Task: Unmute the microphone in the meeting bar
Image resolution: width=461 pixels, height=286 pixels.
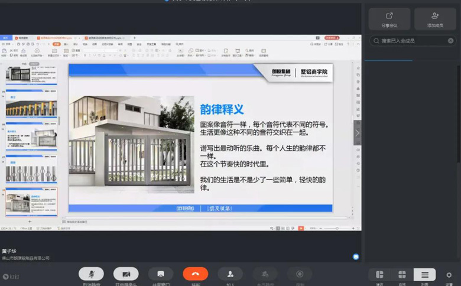Action: (91, 274)
